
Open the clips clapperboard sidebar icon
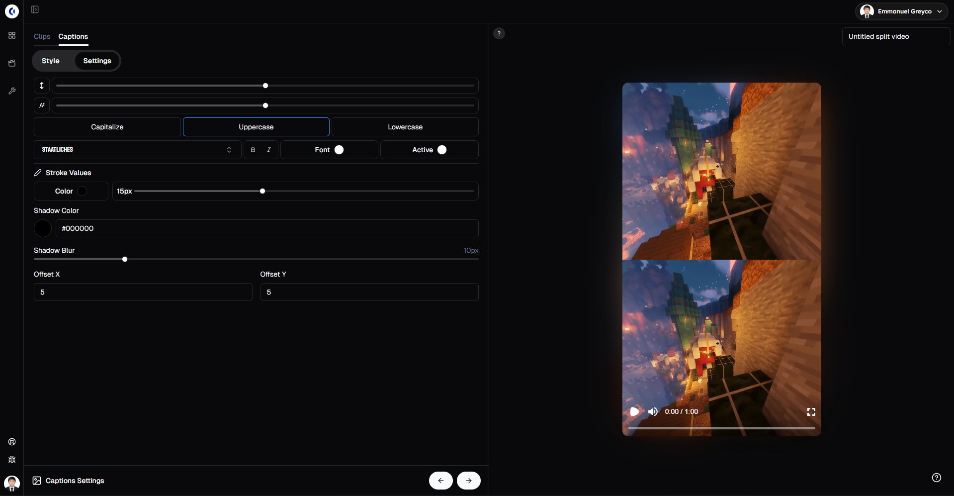[12, 63]
